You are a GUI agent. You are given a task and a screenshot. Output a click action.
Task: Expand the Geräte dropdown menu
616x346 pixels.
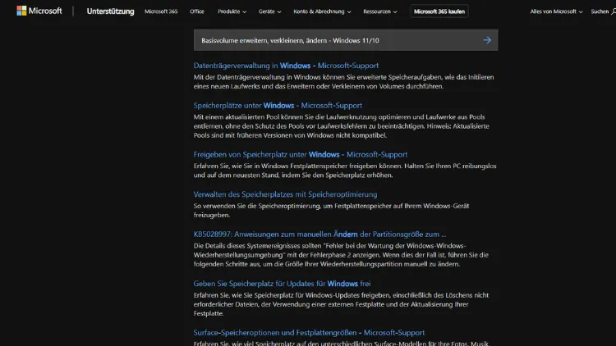pyautogui.click(x=269, y=11)
